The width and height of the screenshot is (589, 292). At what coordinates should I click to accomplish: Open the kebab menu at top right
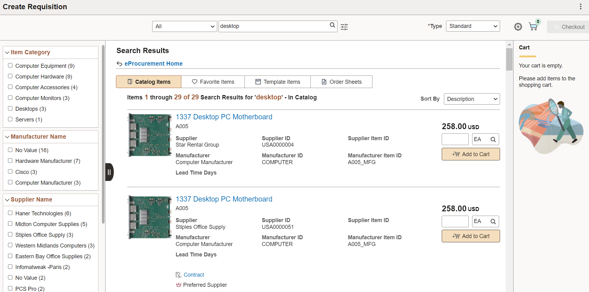[x=581, y=6]
